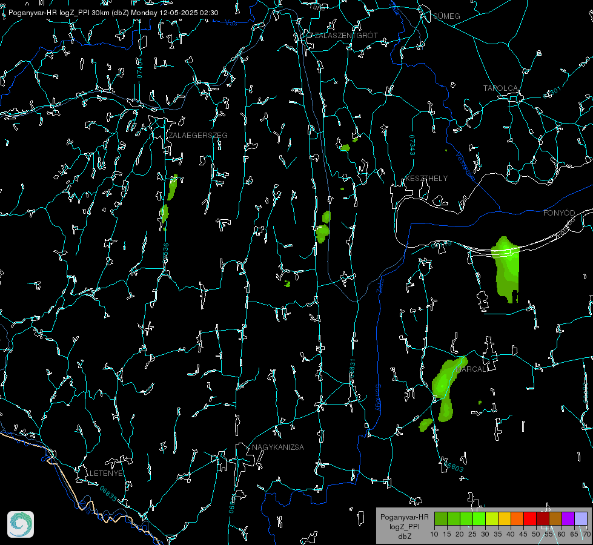Select the FONYÓD town label
This screenshot has width=593, height=545.
[x=559, y=213]
